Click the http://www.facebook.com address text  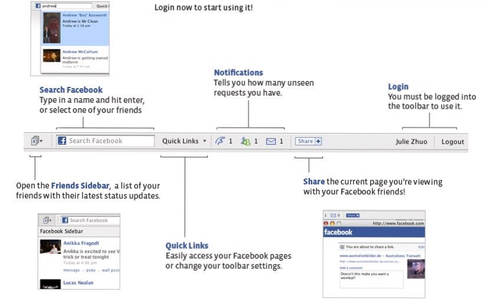pyautogui.click(x=398, y=223)
